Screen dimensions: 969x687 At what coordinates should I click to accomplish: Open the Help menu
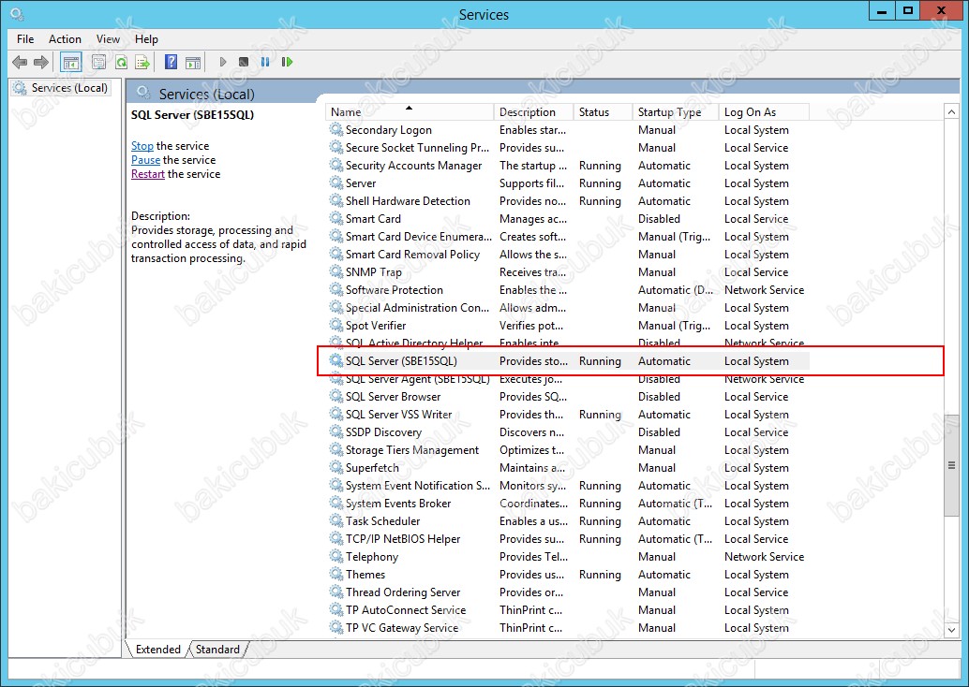(146, 39)
